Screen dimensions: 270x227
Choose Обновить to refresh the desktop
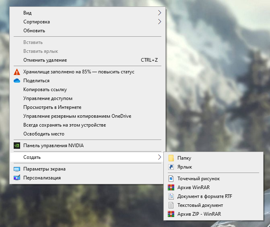pos(87,31)
